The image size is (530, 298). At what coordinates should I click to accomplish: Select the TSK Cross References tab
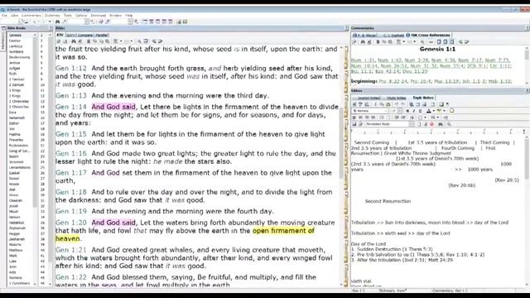point(428,35)
